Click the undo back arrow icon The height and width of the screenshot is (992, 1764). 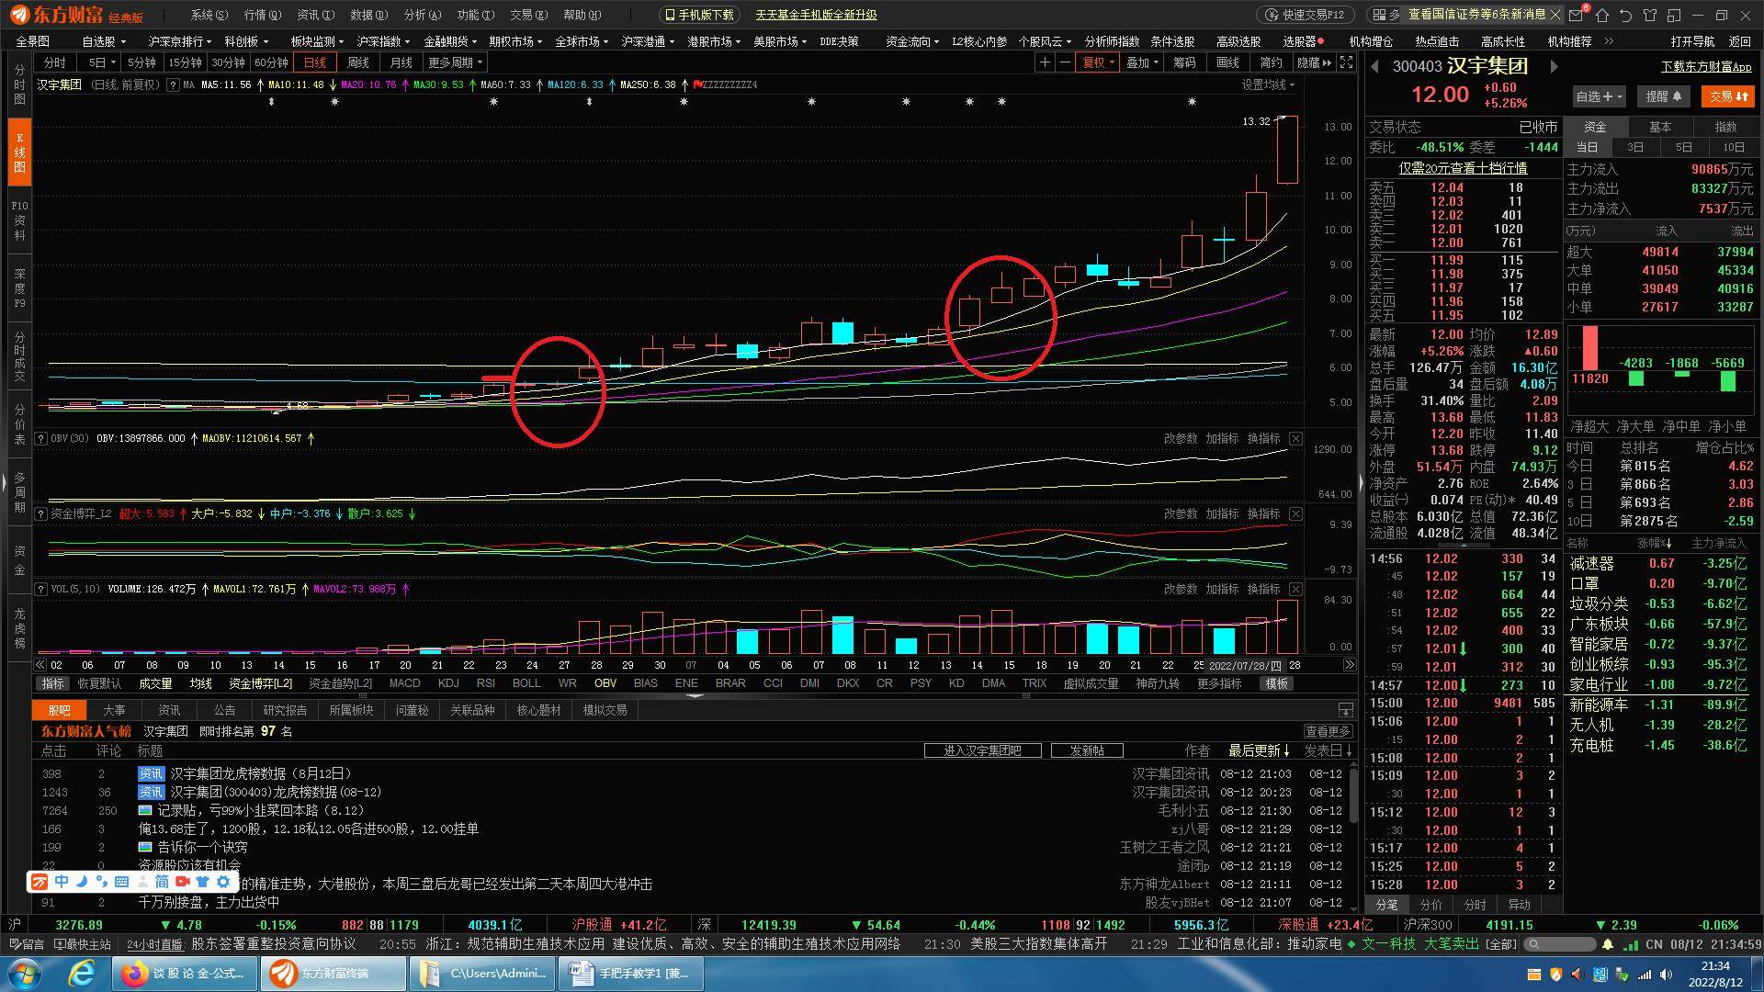coord(1626,15)
